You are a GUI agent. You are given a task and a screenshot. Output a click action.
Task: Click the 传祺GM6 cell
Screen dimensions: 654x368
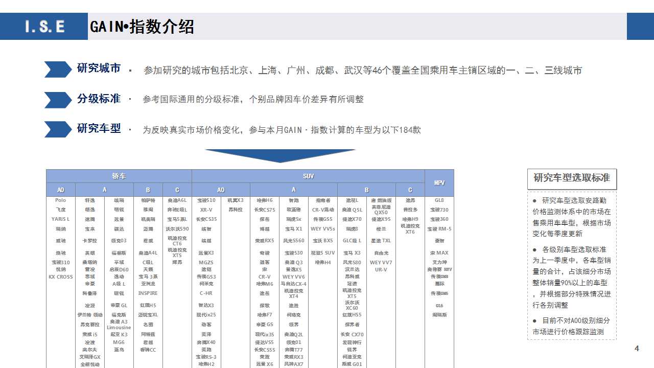[x=439, y=293]
